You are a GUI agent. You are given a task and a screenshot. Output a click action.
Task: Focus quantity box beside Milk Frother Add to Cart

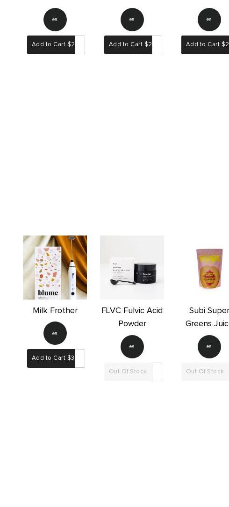coord(80,358)
